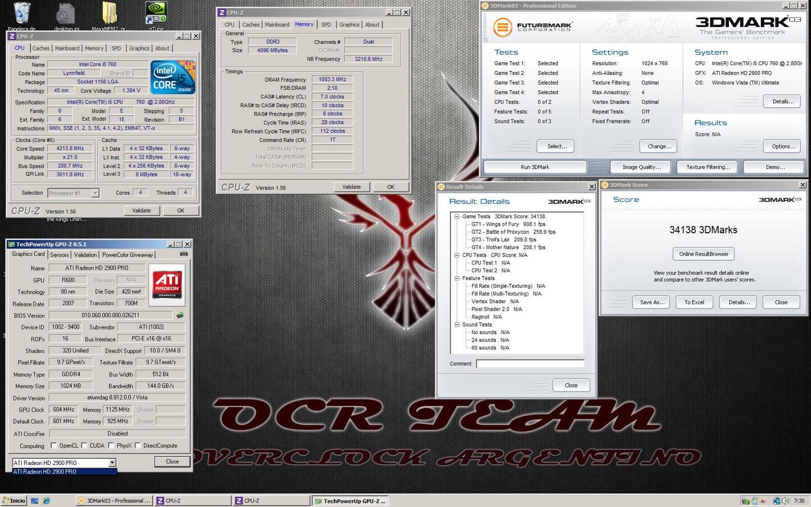Image resolution: width=811 pixels, height=507 pixels.
Task: Close the GPU-Z window with Close button
Action: tap(172, 461)
